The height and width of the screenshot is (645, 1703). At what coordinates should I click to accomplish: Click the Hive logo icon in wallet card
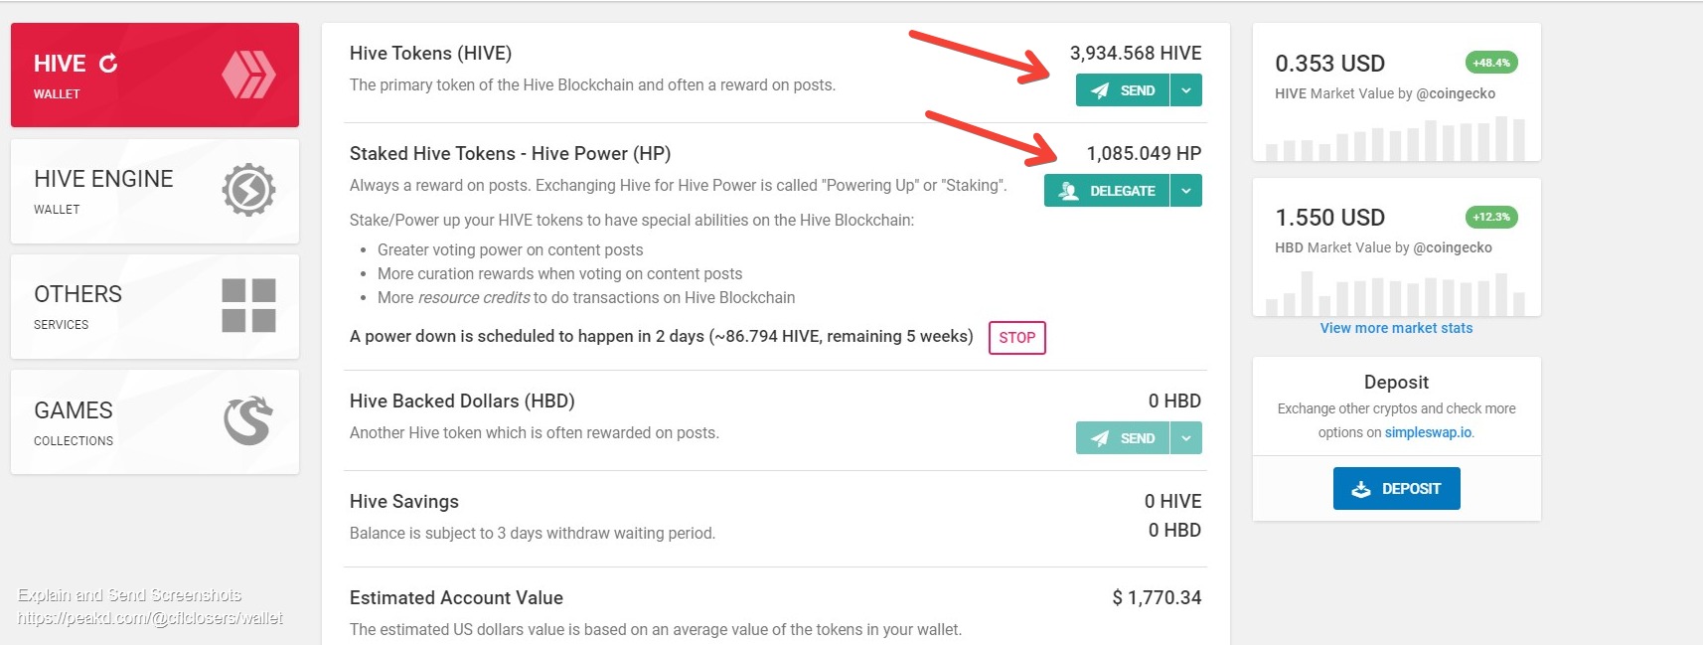click(248, 75)
